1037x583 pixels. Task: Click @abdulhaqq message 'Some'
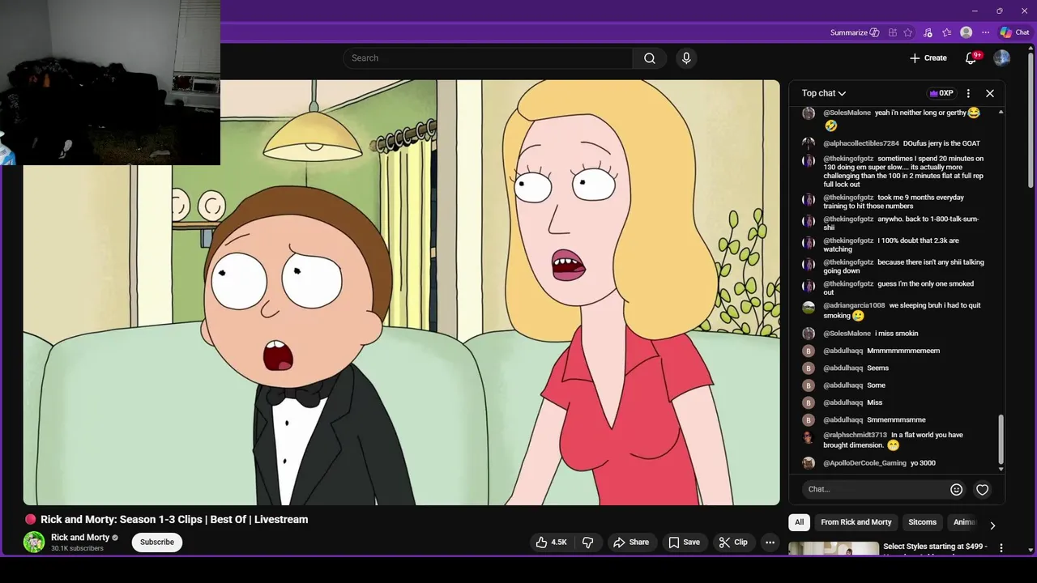(876, 385)
